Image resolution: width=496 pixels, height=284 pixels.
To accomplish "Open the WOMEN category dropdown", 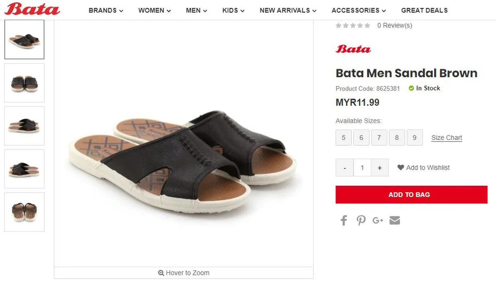I will pos(155,10).
